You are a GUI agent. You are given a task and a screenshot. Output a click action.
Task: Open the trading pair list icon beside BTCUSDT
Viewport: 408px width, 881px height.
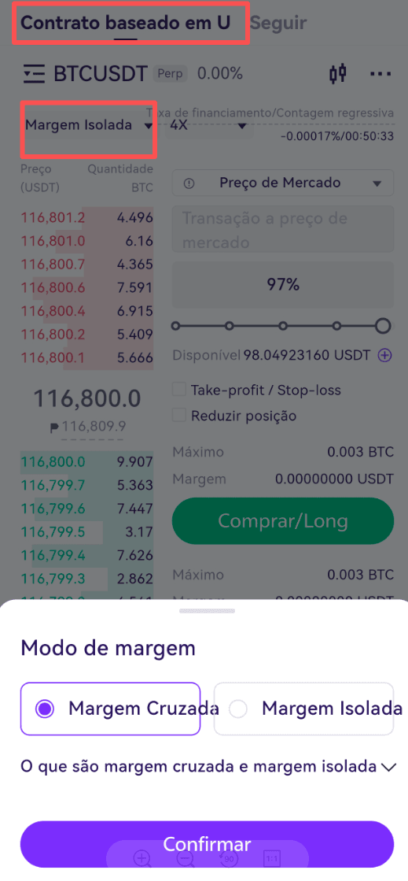[x=34, y=73]
